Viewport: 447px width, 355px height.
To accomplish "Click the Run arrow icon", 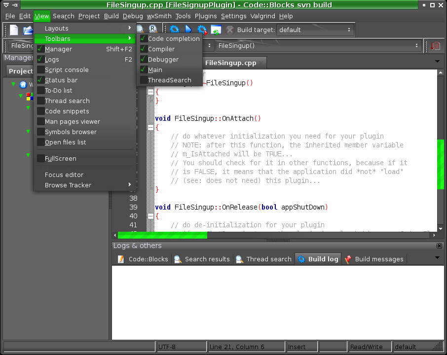I will (188, 30).
